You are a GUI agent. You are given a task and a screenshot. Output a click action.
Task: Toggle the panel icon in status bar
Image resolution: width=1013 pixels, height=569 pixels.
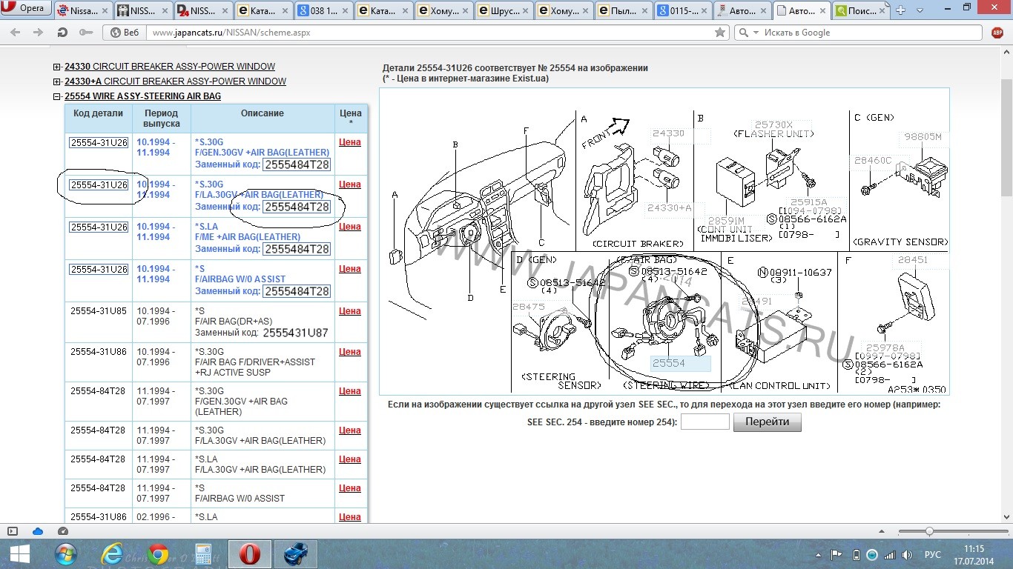[13, 531]
